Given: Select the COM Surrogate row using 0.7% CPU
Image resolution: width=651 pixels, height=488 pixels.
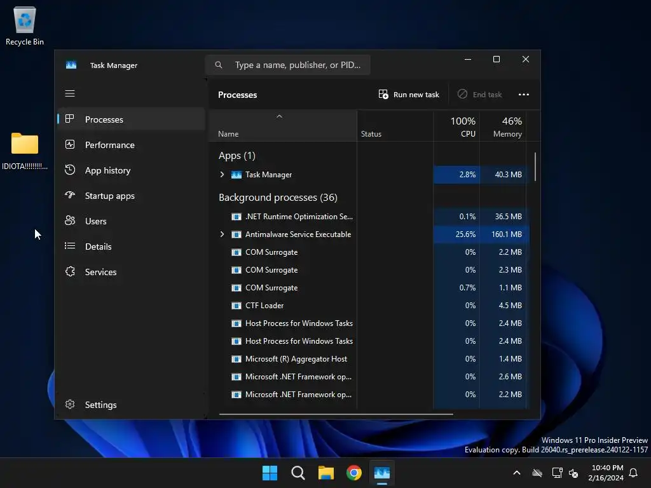Looking at the screenshot, I should tap(369, 288).
